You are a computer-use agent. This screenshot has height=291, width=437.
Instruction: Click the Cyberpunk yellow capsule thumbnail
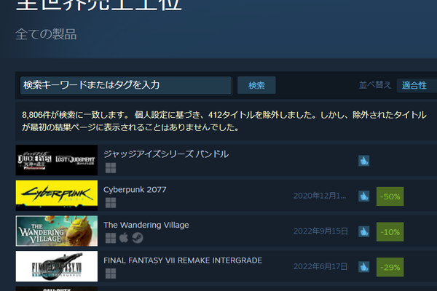(57, 196)
